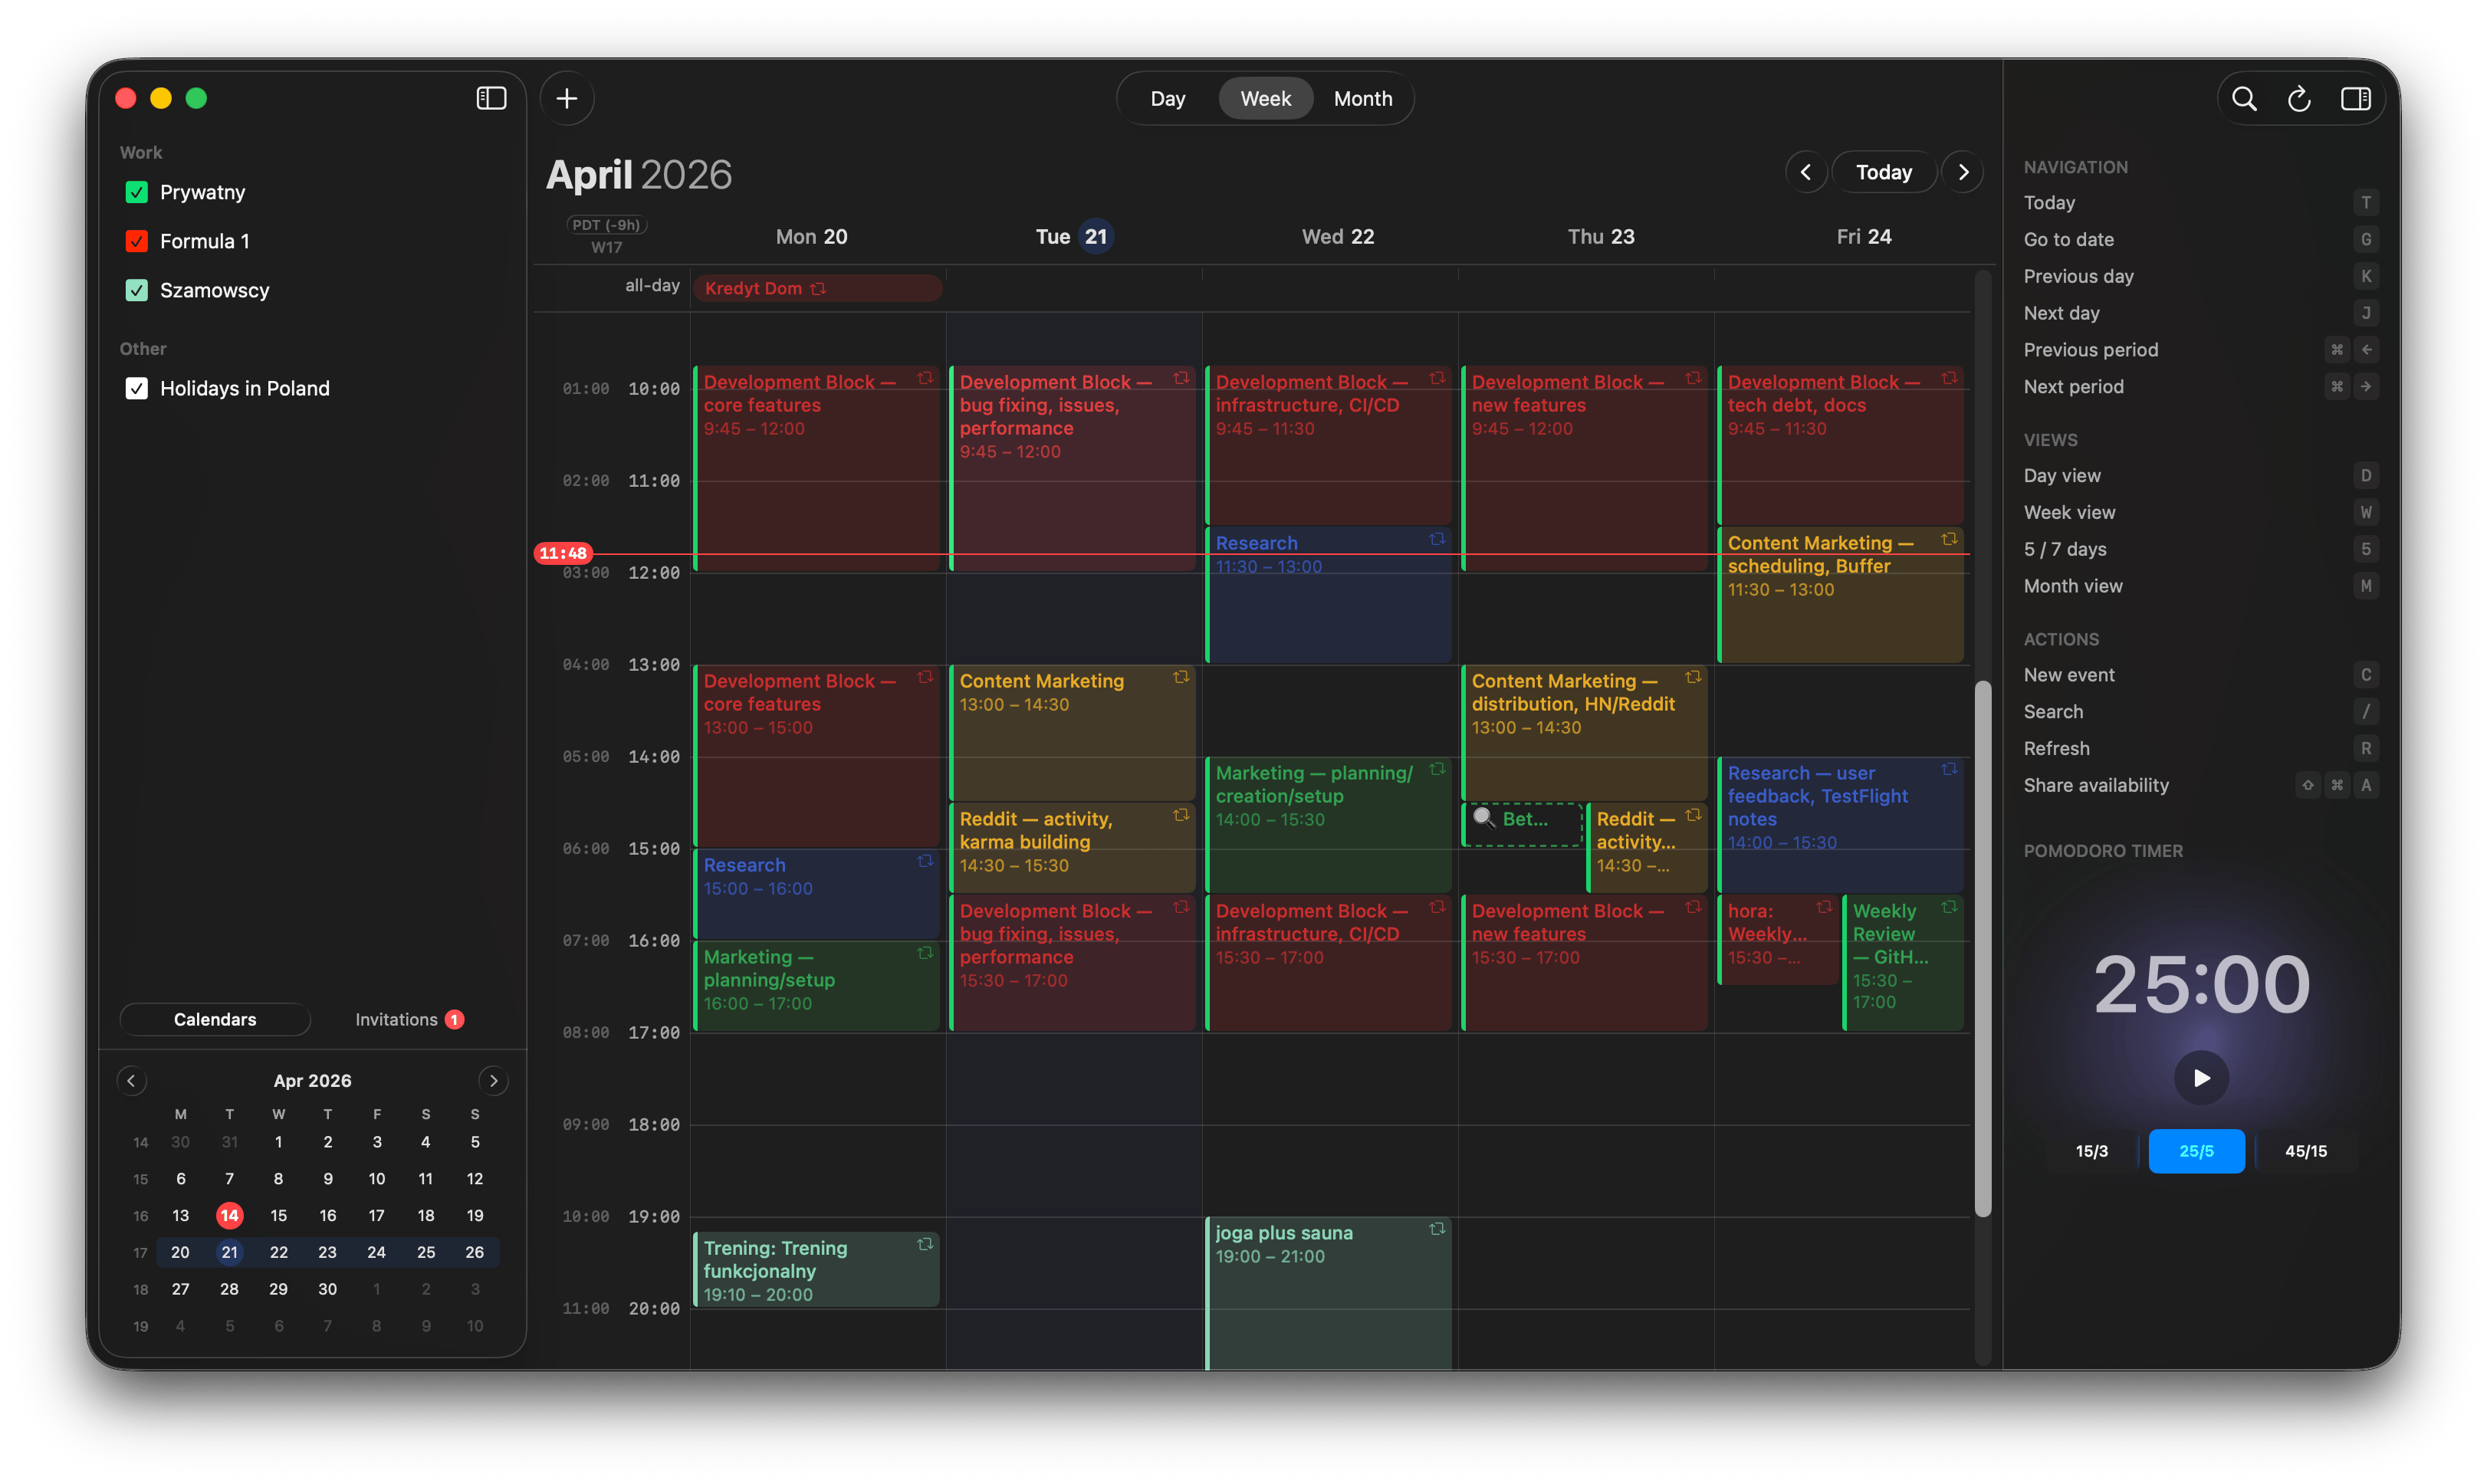Advance mini calendar to next month
This screenshot has height=1484, width=2487.
pyautogui.click(x=493, y=1080)
